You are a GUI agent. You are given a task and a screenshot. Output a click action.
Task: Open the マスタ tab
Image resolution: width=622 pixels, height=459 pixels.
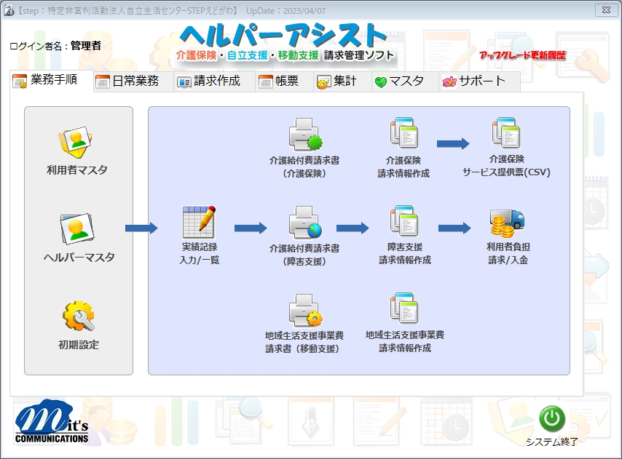406,81
